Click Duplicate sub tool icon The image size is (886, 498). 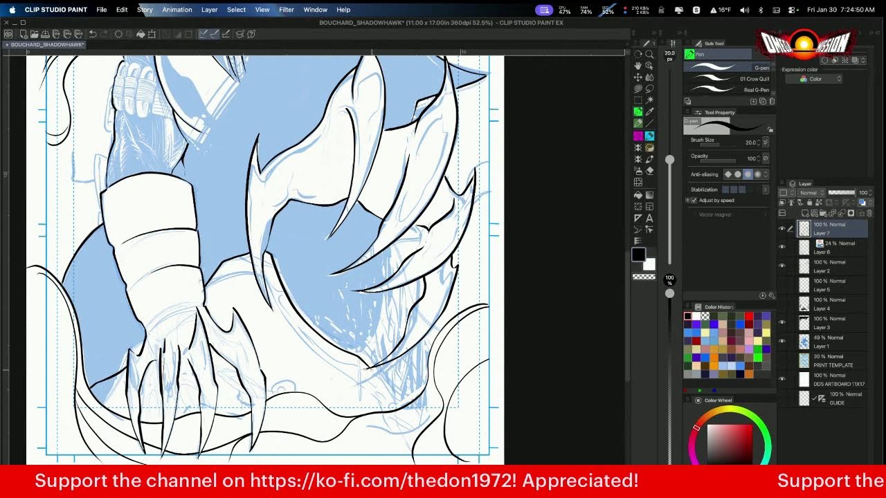coord(763,101)
